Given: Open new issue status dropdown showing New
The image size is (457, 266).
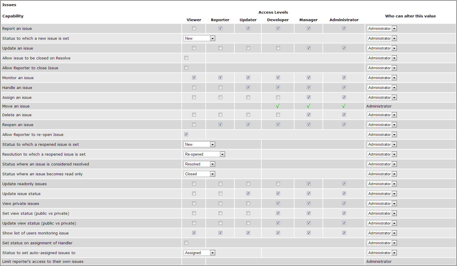Looking at the screenshot, I should (x=199, y=38).
